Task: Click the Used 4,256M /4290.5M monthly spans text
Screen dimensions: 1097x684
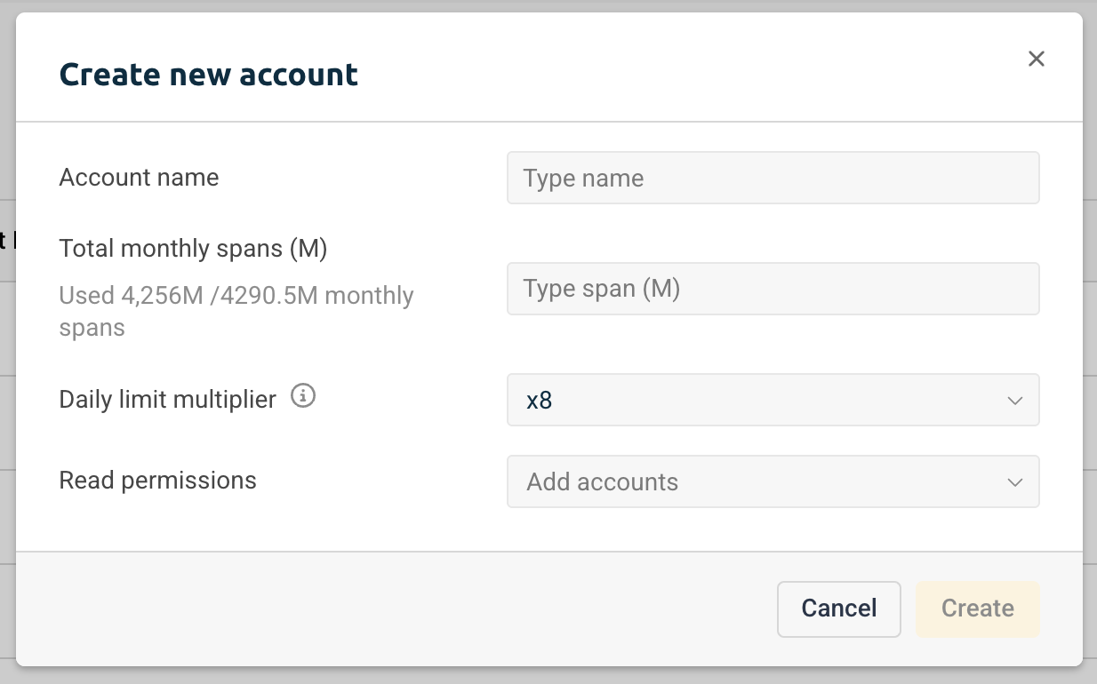Action: coord(236,311)
